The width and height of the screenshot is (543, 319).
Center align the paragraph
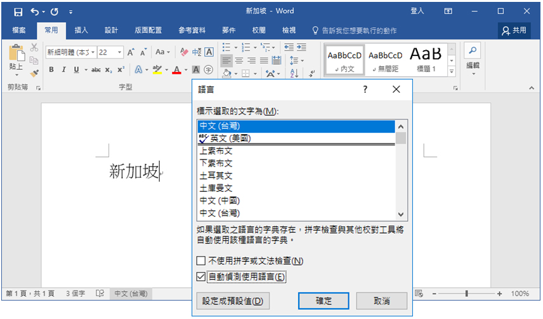239,60
